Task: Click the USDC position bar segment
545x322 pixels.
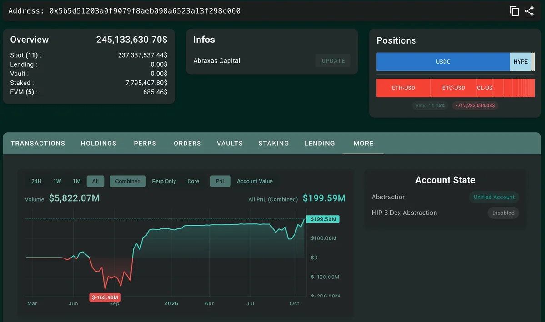Action: [x=443, y=62]
